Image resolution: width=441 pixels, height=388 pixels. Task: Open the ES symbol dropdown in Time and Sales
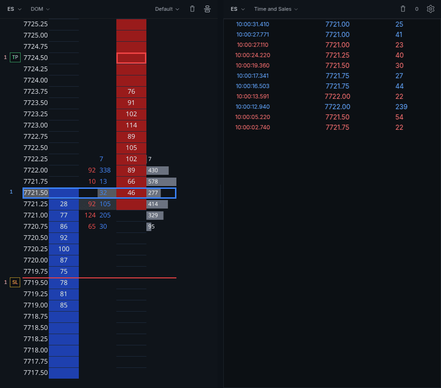tap(237, 9)
